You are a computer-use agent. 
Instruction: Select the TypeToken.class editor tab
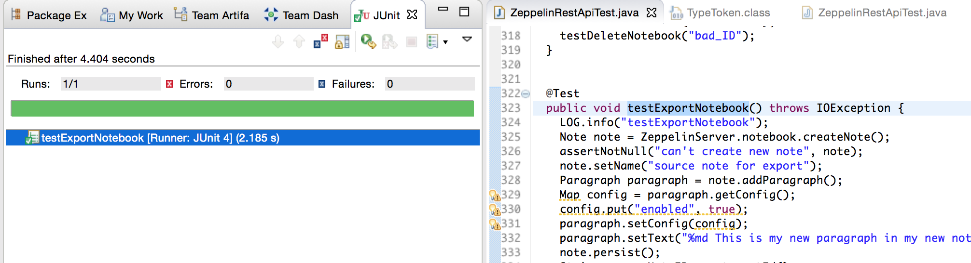click(x=721, y=13)
